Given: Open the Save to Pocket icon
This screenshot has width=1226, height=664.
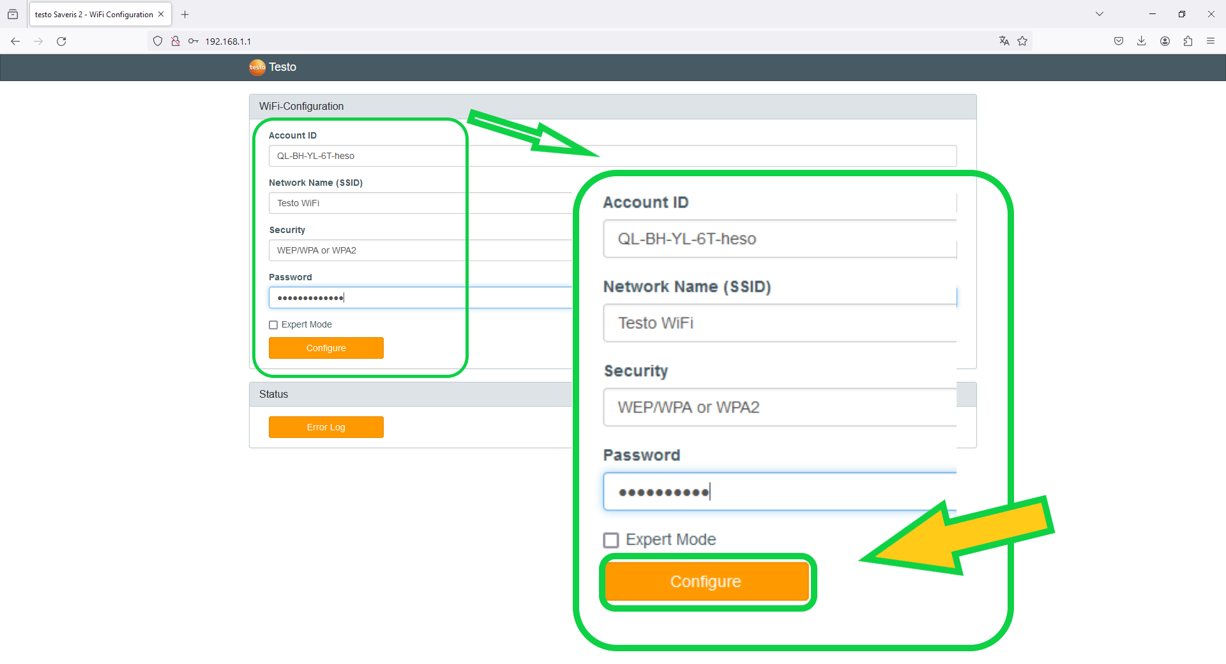Looking at the screenshot, I should click(1119, 41).
